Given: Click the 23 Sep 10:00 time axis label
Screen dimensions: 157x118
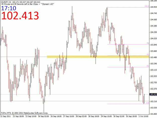Looking at the screenshot, I should pyautogui.click(x=31, y=116).
